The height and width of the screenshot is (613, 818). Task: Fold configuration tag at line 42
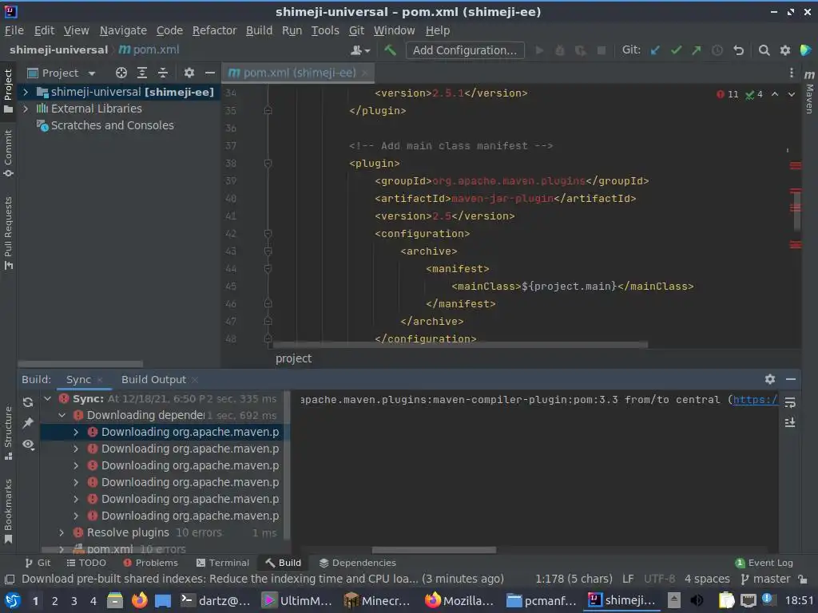pos(268,234)
